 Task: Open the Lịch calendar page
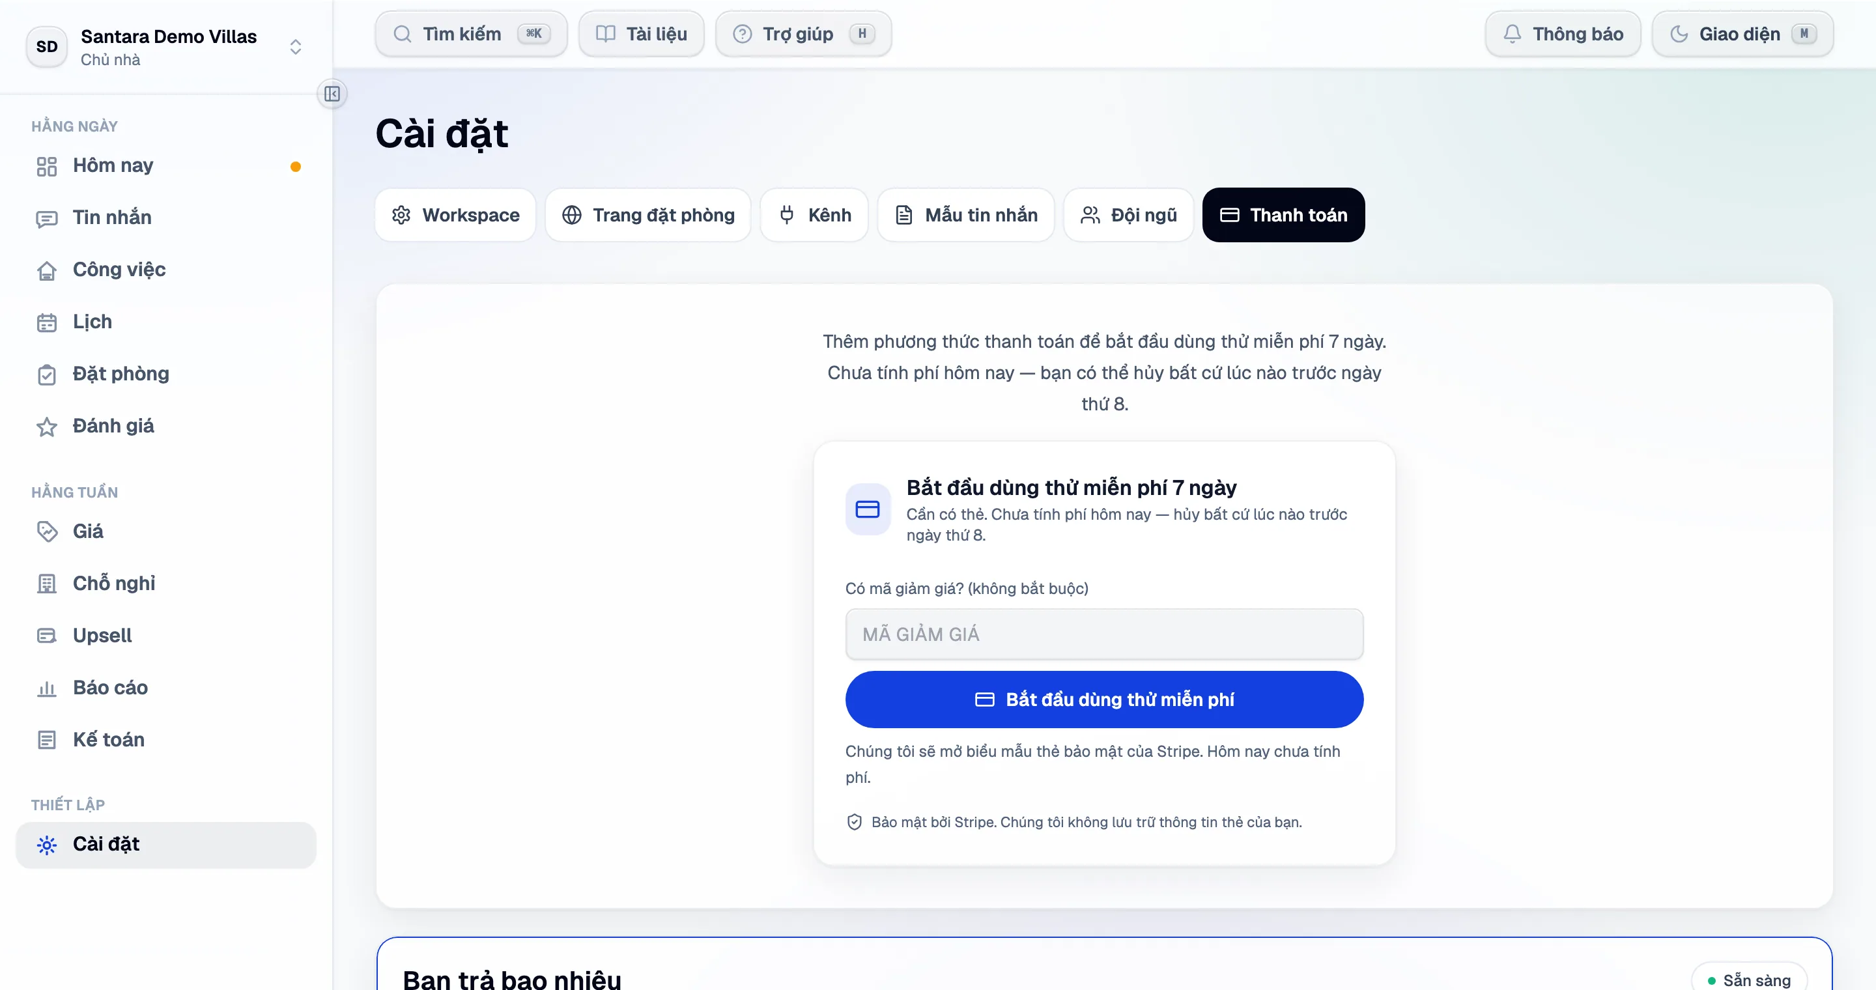[x=166, y=322]
